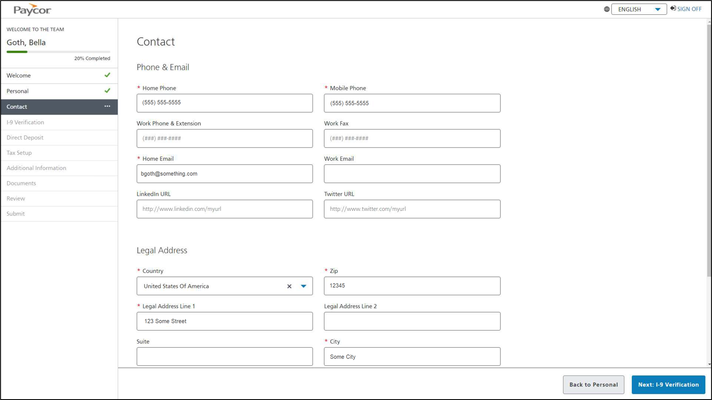The image size is (712, 400).
Task: Click the Contact step ellipsis icon
Action: click(x=107, y=106)
